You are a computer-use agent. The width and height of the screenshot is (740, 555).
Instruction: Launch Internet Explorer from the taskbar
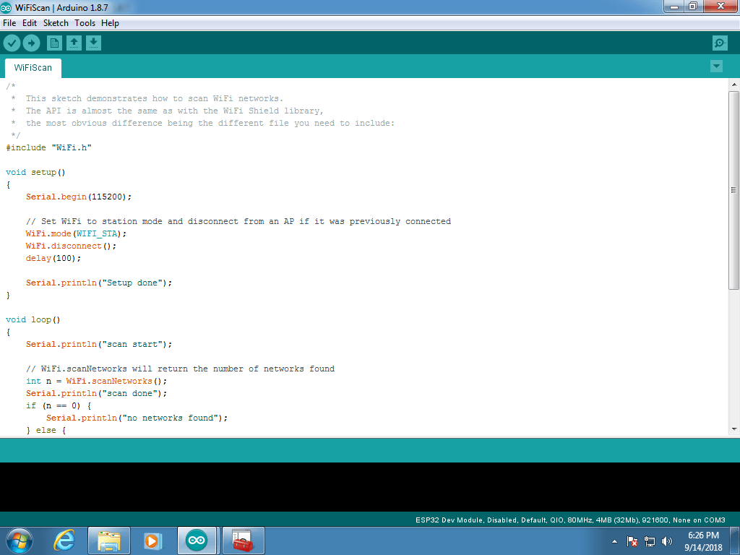(x=64, y=541)
